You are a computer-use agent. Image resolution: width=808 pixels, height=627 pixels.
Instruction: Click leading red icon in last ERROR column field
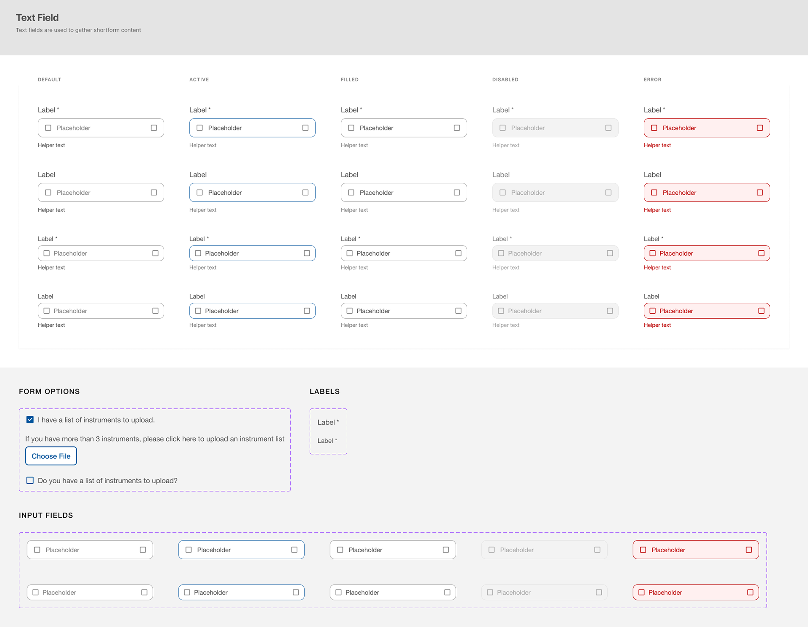(x=652, y=311)
